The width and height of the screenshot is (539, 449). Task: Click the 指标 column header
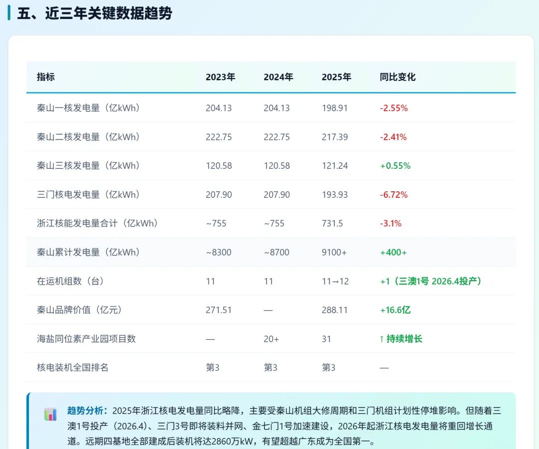[x=46, y=77]
